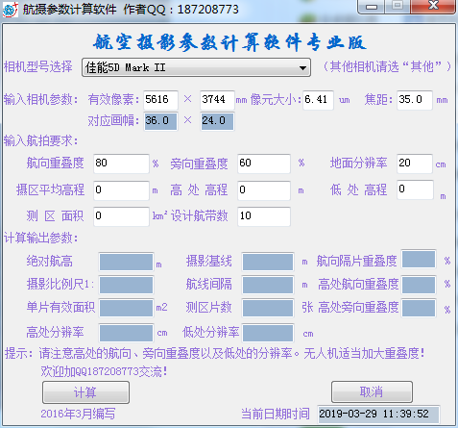Select the photo baseline output box
This screenshot has height=428, width=458.
click(x=268, y=262)
